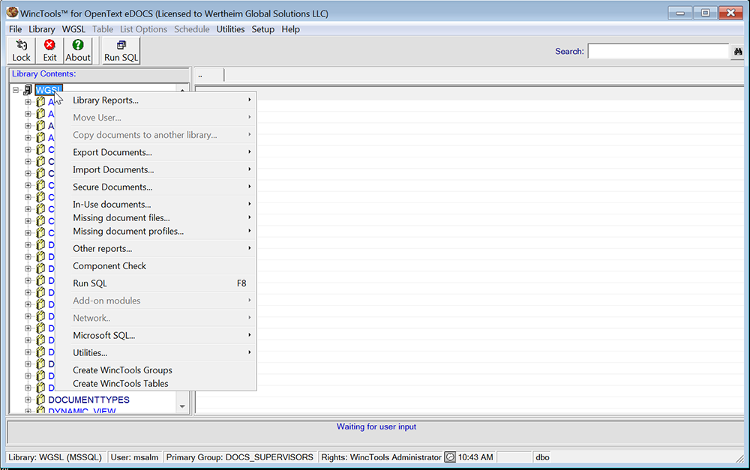Click the Run SQL toolbar button

pyautogui.click(x=121, y=51)
